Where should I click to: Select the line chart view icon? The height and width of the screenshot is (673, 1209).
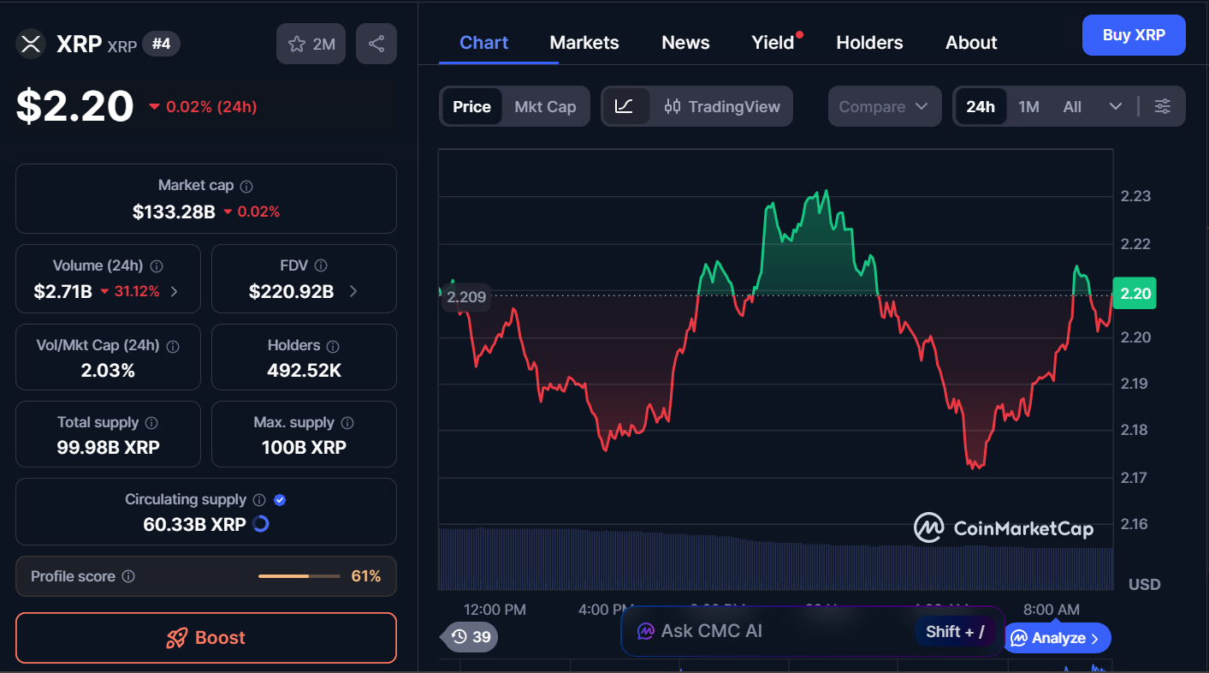pyautogui.click(x=626, y=106)
